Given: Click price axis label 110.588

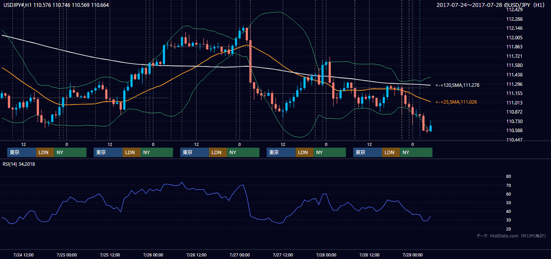Looking at the screenshot, I should pos(515,130).
